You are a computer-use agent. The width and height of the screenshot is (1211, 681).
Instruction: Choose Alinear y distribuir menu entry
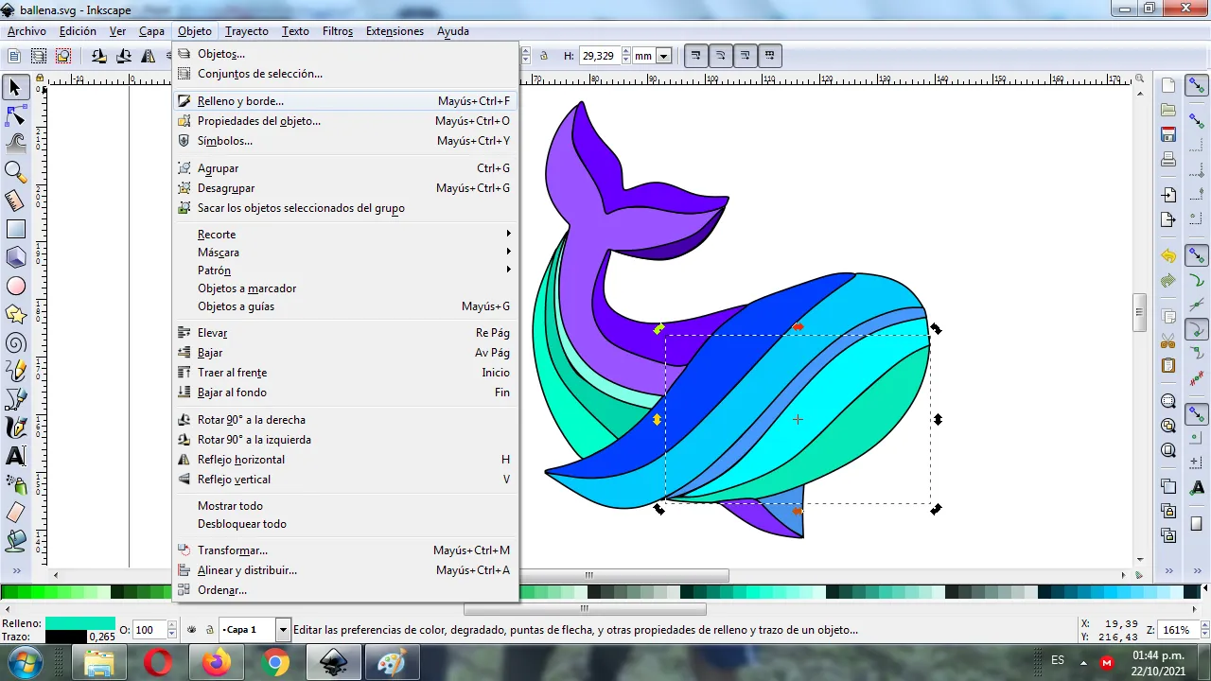pyautogui.click(x=345, y=570)
